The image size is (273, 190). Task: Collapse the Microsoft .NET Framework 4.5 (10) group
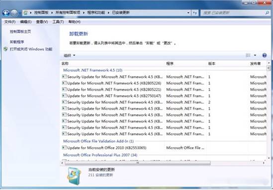(x=93, y=70)
